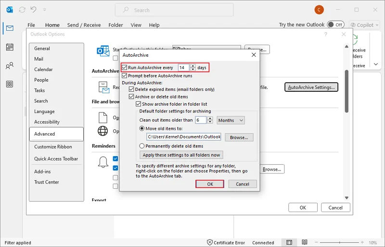Image resolution: width=385 pixels, height=247 pixels.
Task: Close the AutoArchive dialog
Action: tap(254, 55)
